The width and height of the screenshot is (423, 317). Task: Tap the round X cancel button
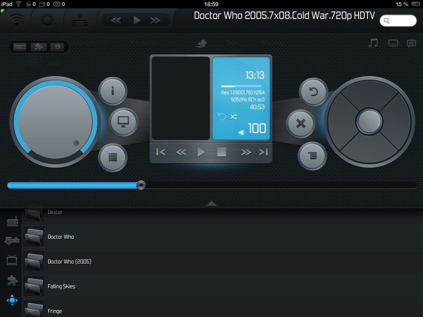(x=300, y=124)
